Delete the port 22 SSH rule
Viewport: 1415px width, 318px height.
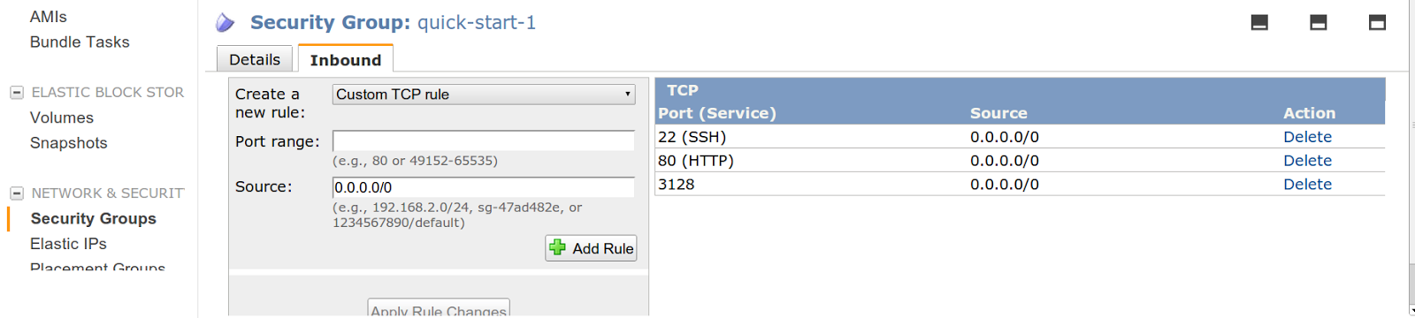point(1307,137)
